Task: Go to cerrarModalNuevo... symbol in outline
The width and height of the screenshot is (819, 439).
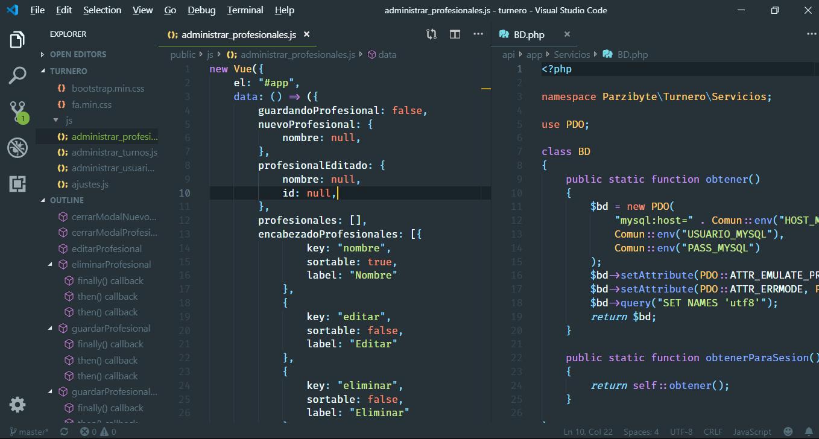Action: coord(114,216)
